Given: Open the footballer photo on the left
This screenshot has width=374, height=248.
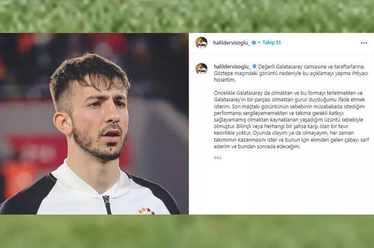Looking at the screenshot, I should (94, 124).
